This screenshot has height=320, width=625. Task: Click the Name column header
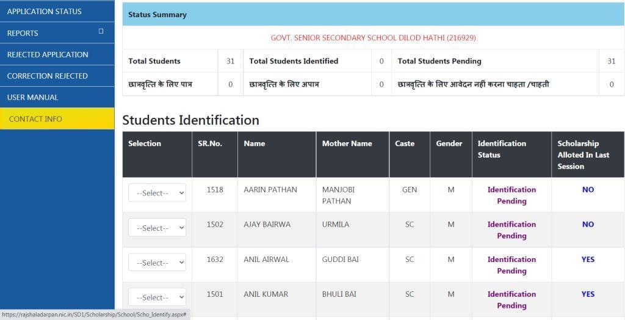click(254, 144)
